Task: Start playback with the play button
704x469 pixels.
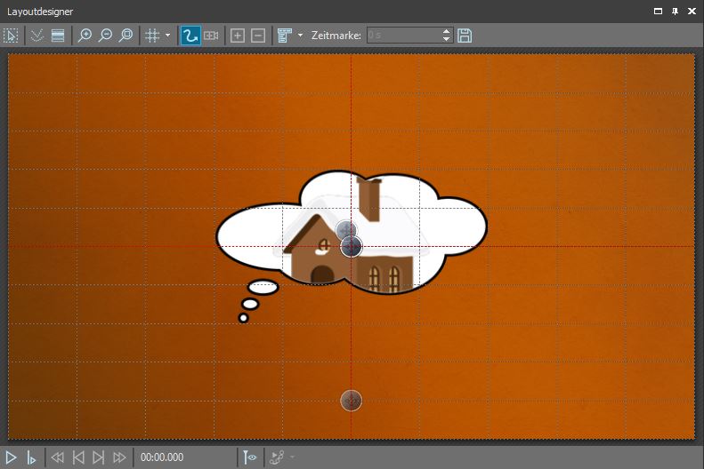Action: 12,457
